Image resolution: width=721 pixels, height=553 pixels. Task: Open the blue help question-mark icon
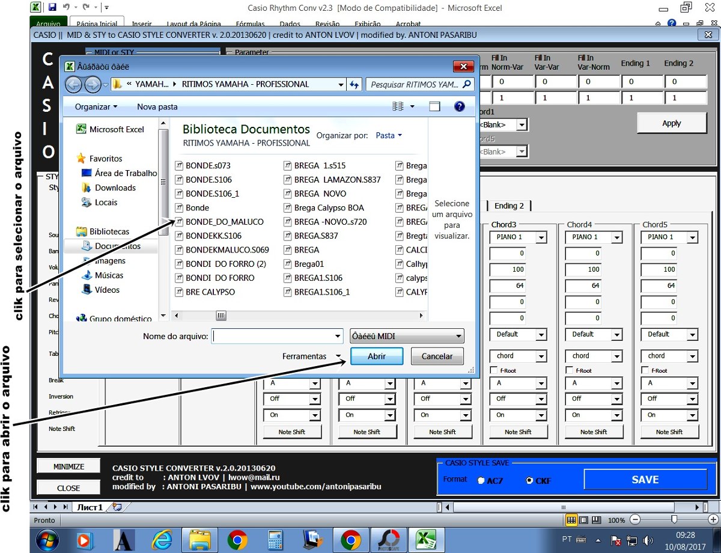[x=460, y=106]
